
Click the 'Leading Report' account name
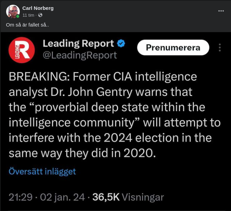[x=78, y=44]
